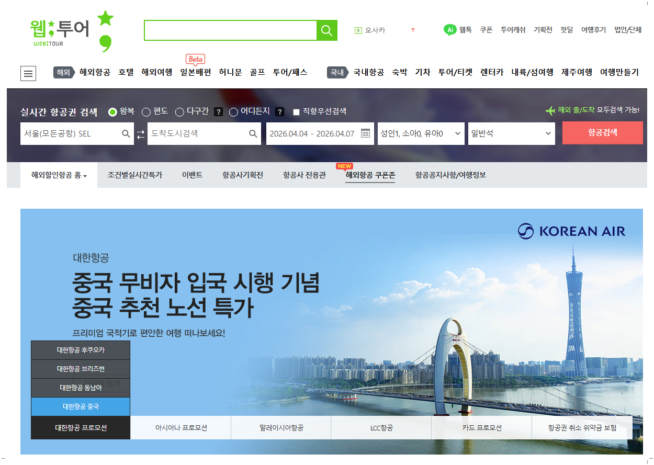Select the 대한항공 중국 promotion button
The width and height of the screenshot is (654, 465).
point(81,406)
